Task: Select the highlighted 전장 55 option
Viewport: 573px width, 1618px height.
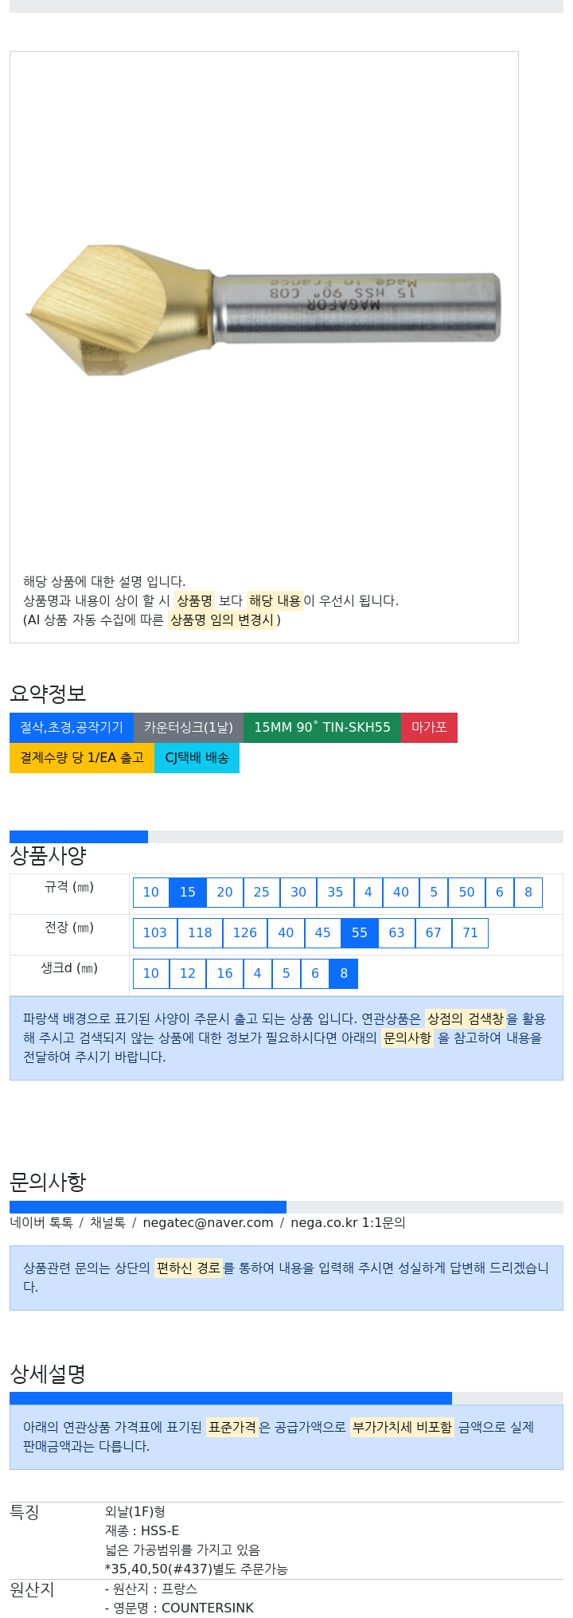Action: pos(360,933)
